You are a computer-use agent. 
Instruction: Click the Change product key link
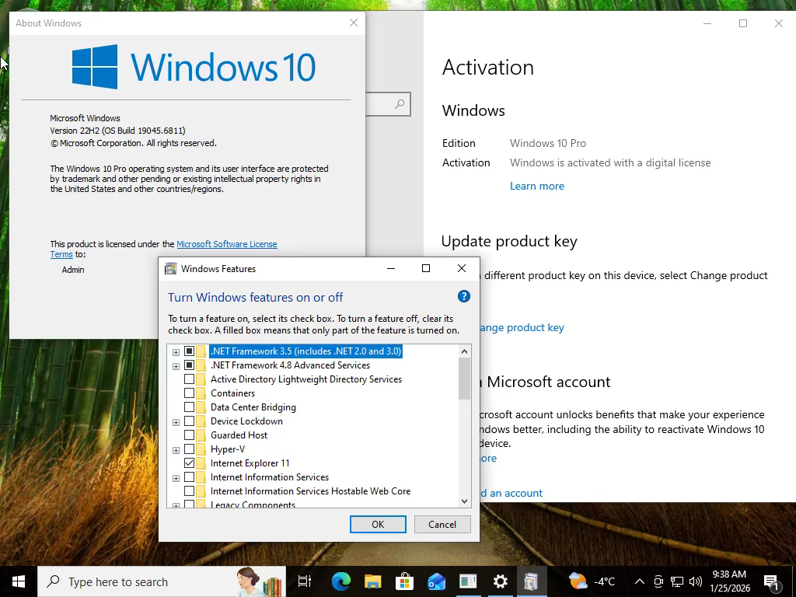tap(522, 328)
